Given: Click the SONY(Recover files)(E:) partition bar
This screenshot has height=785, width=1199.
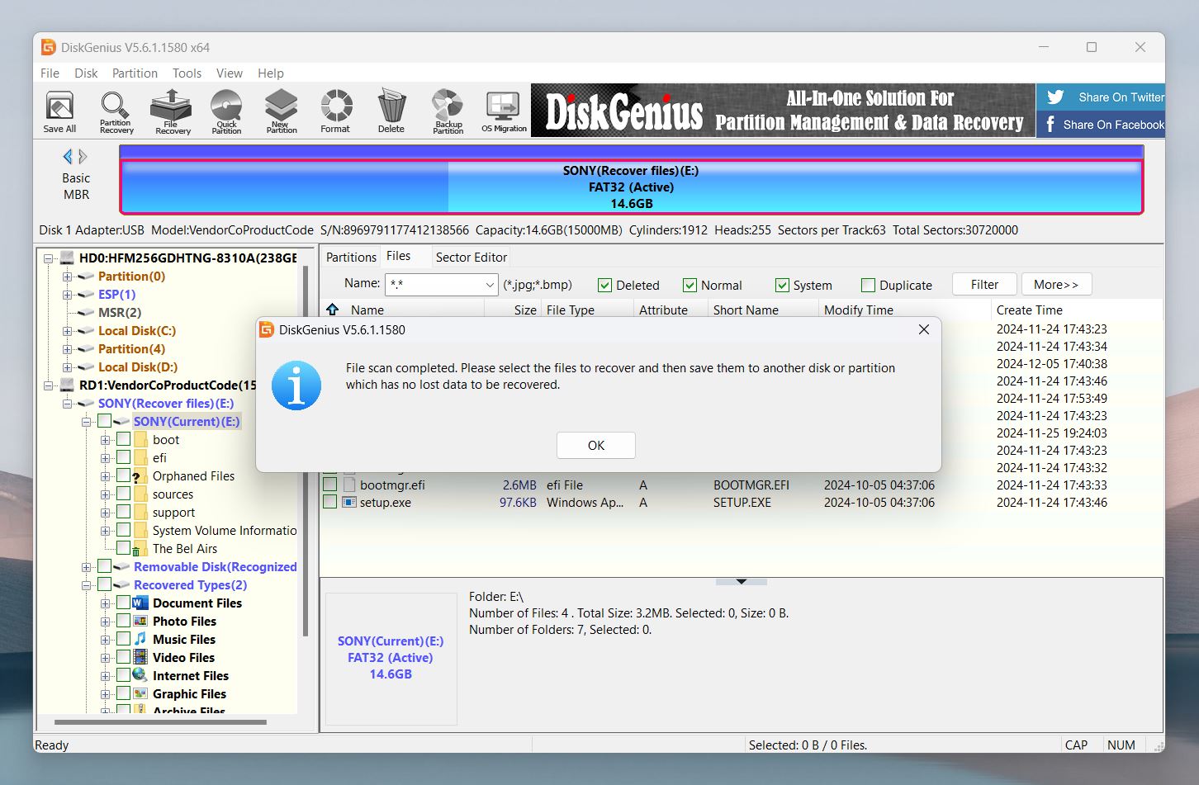Looking at the screenshot, I should coord(631,187).
